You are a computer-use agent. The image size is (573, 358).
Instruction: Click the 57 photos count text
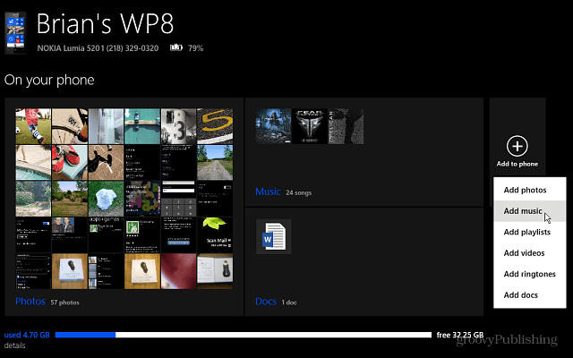[64, 303]
